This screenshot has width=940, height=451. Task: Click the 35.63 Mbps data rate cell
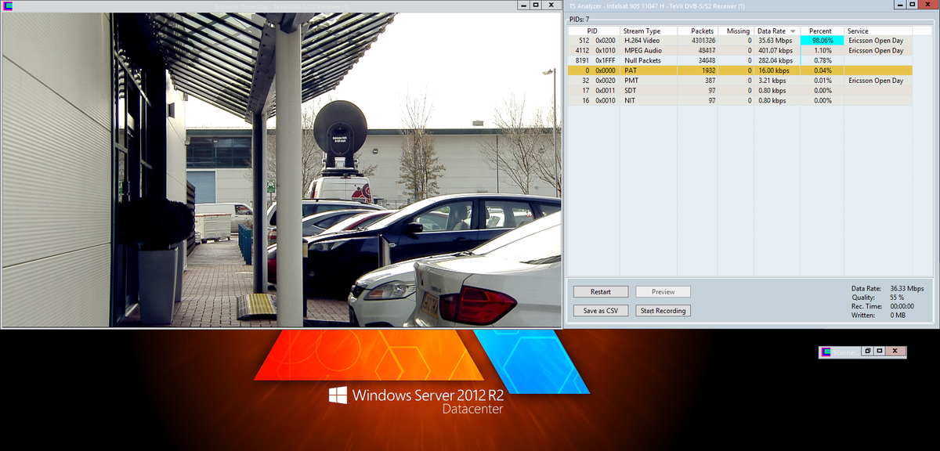776,40
